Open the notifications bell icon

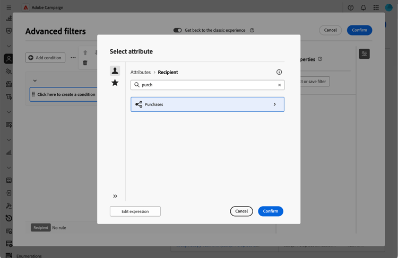click(x=363, y=7)
